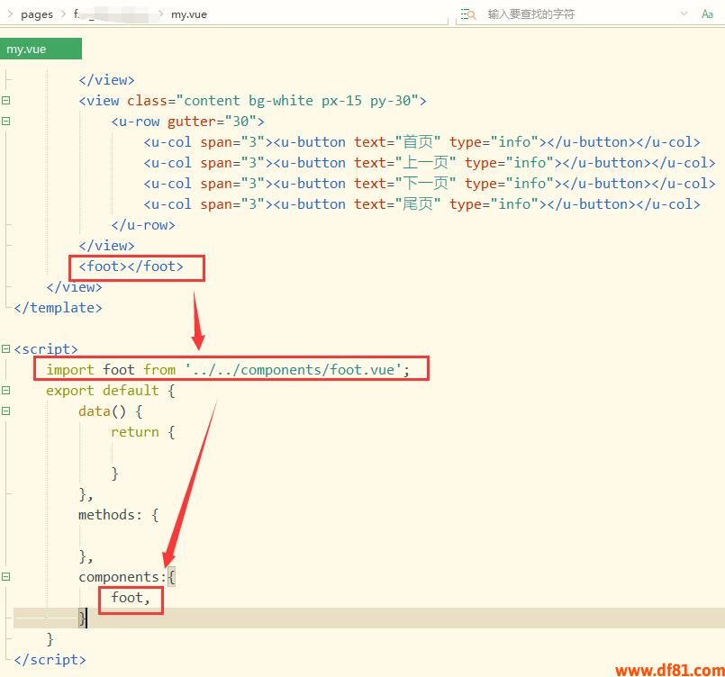Click the u-button line with text 上一页
Viewport: 725px width, 677px height.
(x=429, y=163)
